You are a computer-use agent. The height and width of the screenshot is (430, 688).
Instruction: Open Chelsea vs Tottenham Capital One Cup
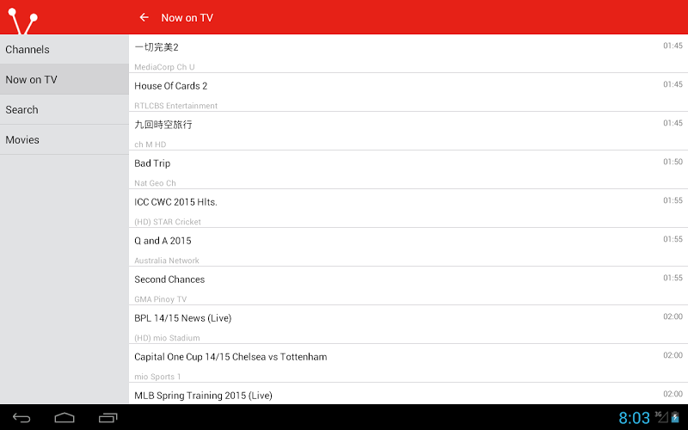click(408, 362)
